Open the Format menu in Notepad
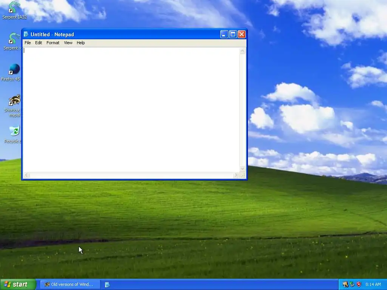This screenshot has width=387, height=290. [x=53, y=43]
